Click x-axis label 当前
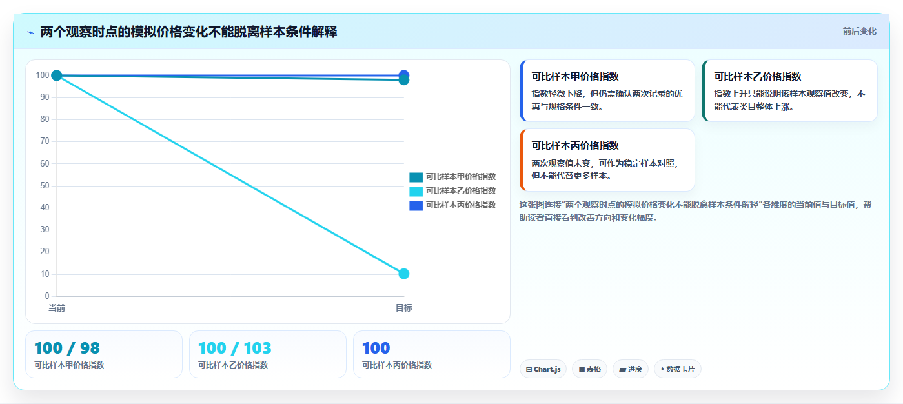Screen dimensions: 903x404 click(57, 308)
